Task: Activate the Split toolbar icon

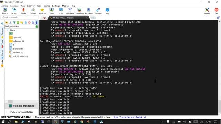Action: (x=61, y=11)
